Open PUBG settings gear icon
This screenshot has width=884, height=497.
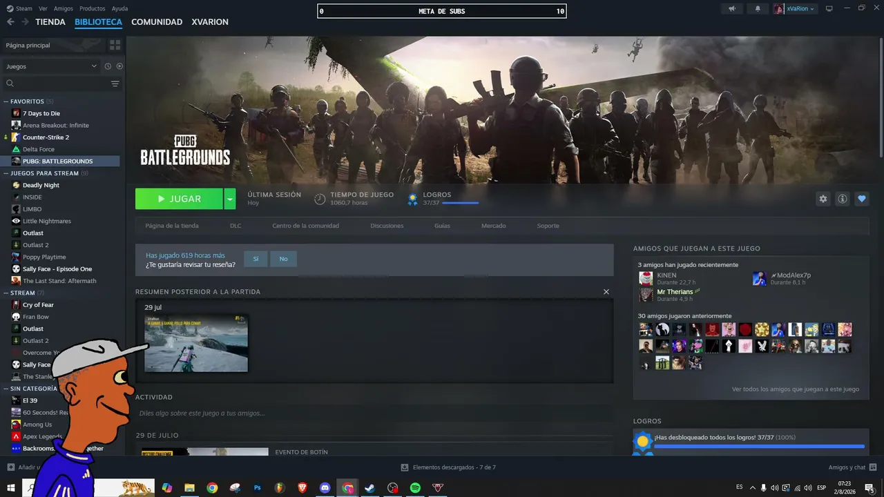(823, 199)
